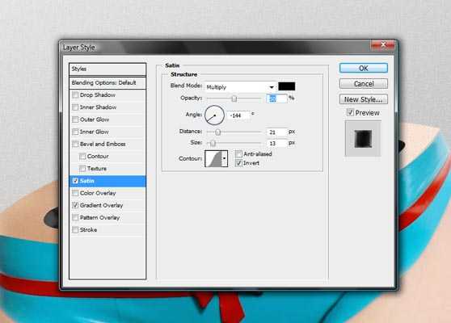This screenshot has width=451, height=323.
Task: Select the Styles list header
Action: tap(107, 69)
